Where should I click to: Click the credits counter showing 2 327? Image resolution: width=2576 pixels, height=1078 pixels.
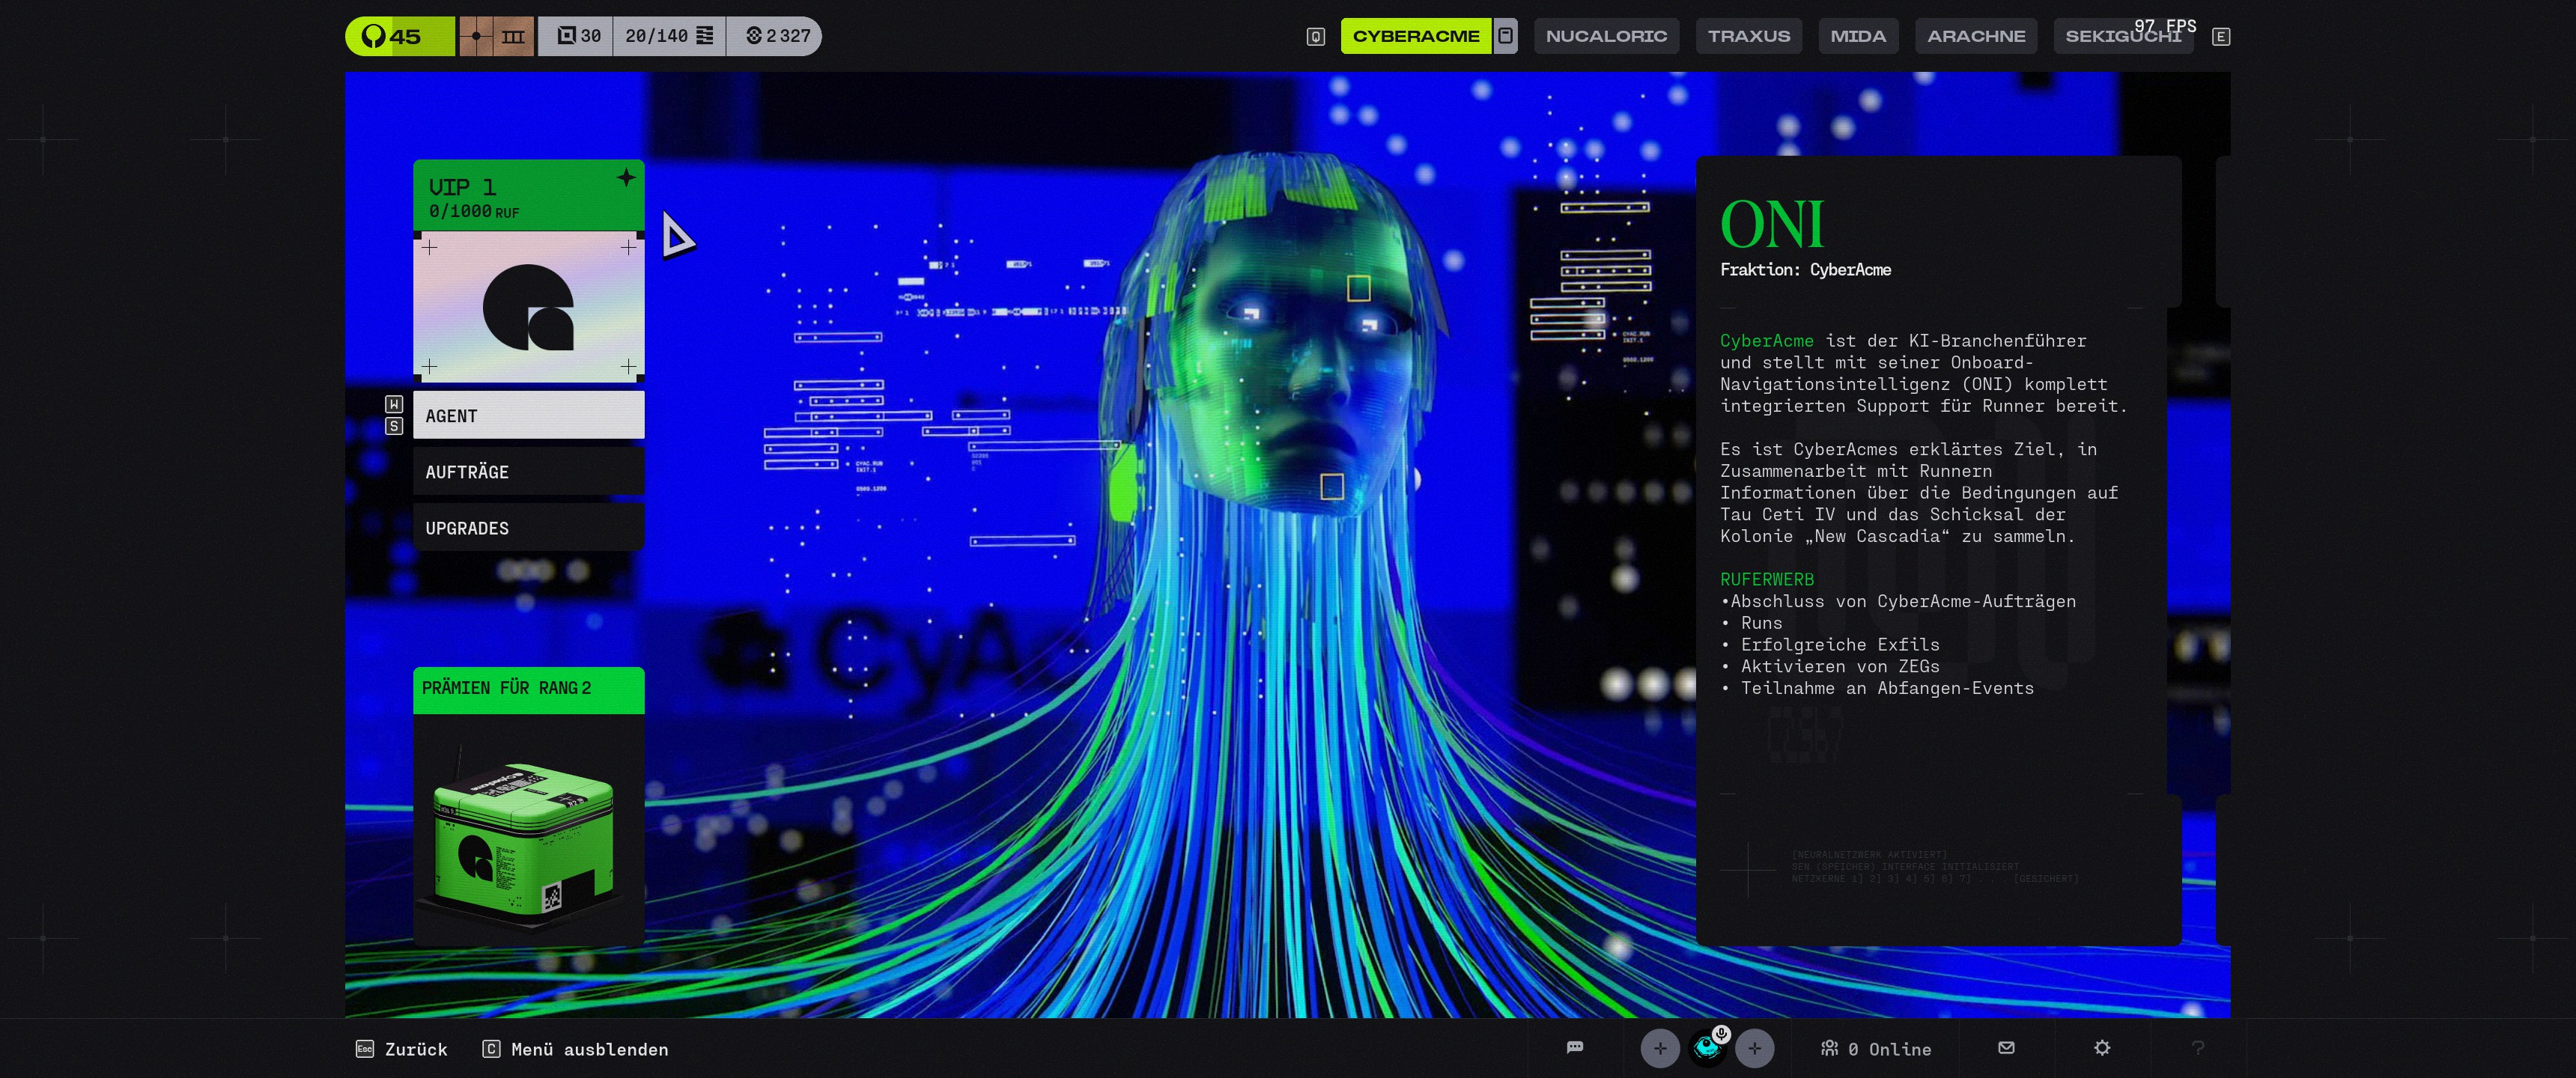777,36
